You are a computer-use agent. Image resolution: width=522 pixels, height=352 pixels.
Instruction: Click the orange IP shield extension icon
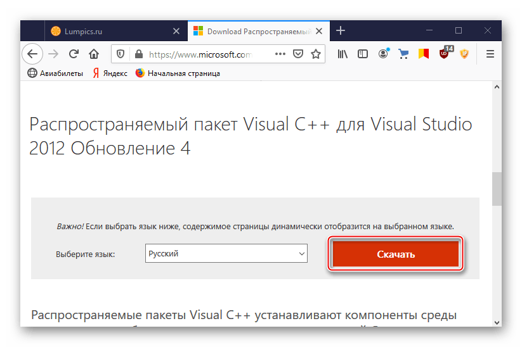[464, 54]
